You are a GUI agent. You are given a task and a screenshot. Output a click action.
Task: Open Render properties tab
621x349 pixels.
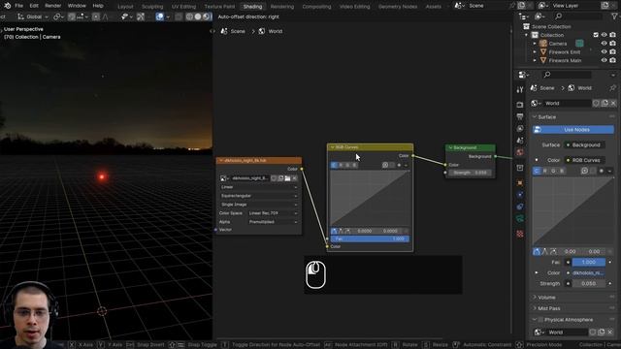click(520, 105)
